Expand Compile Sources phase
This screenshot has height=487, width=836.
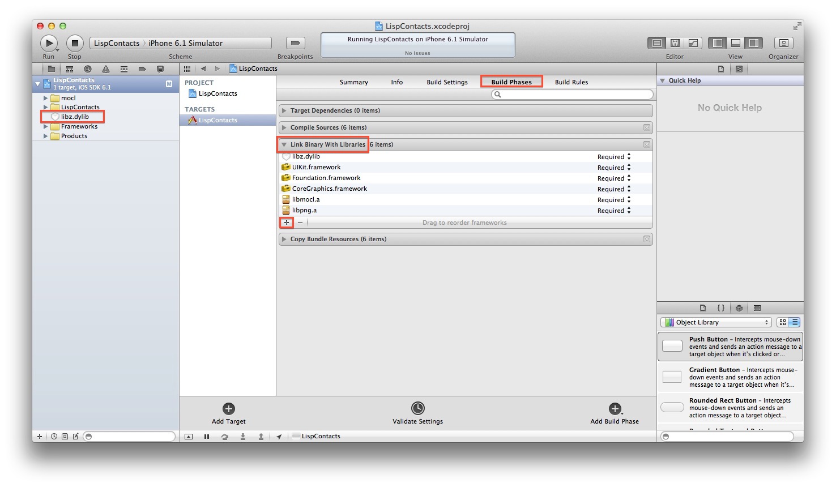(x=284, y=128)
